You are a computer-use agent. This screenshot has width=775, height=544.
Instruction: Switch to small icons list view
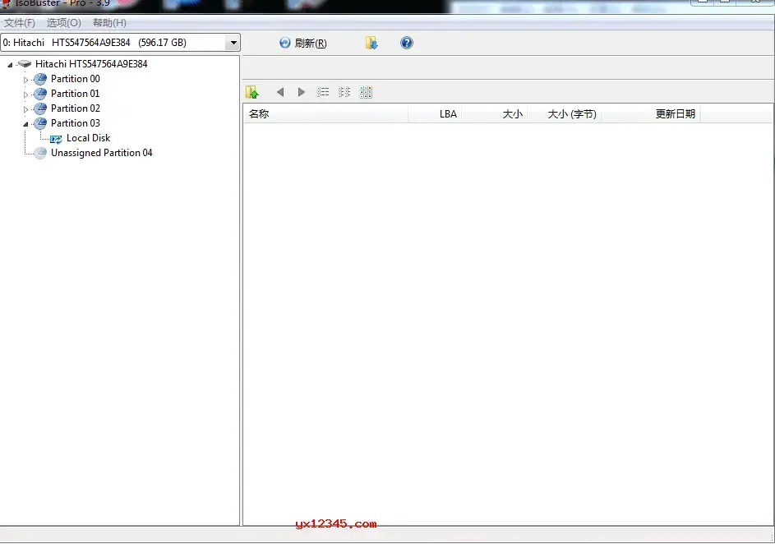tap(344, 92)
